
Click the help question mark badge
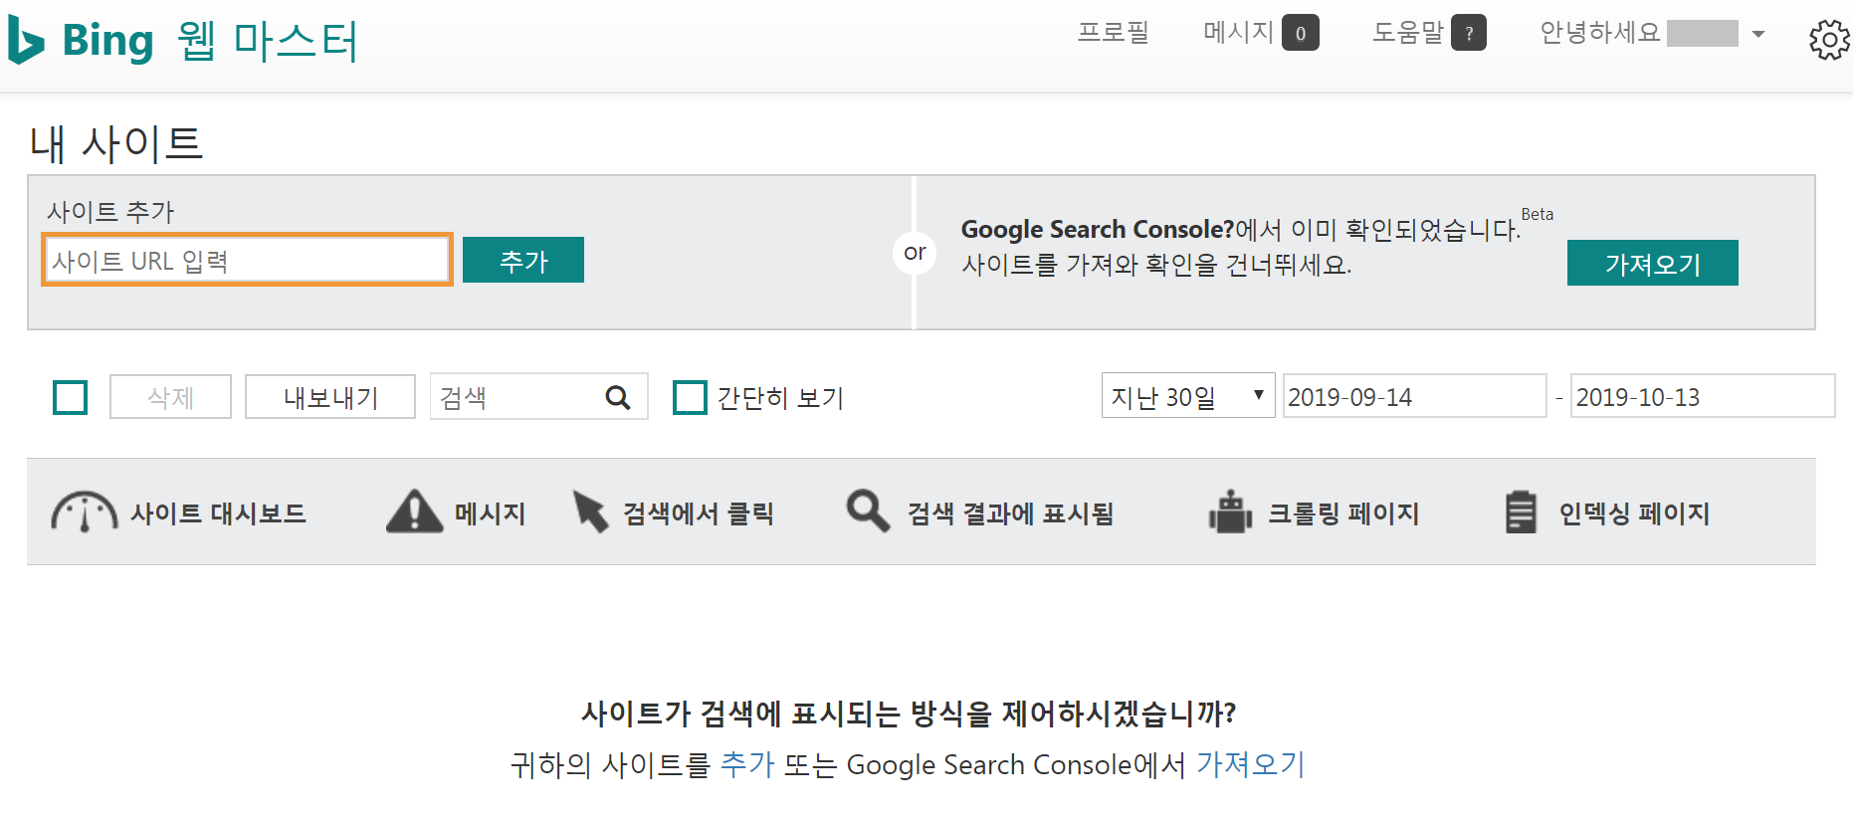[x=1469, y=33]
